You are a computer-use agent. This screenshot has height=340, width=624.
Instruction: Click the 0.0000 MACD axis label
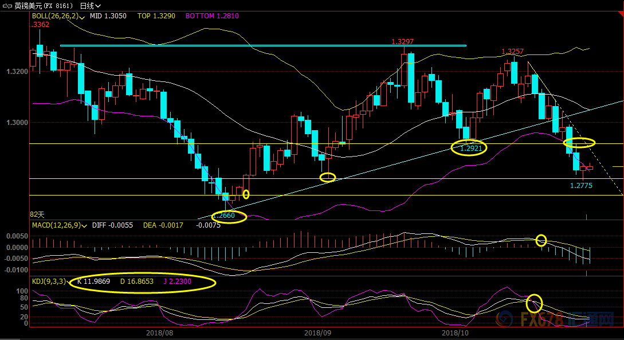pyautogui.click(x=17, y=248)
